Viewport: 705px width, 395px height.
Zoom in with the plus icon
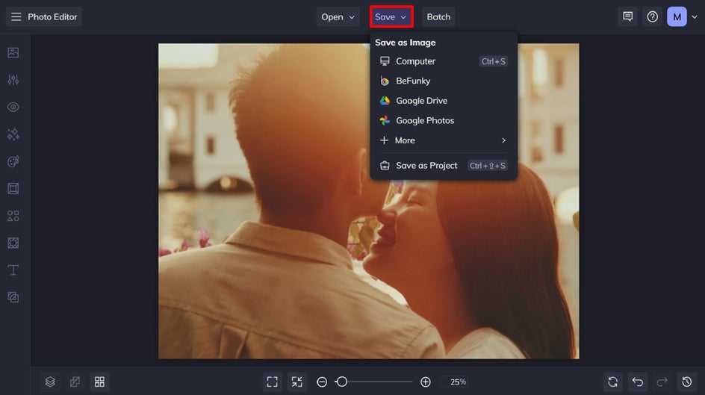click(x=426, y=382)
